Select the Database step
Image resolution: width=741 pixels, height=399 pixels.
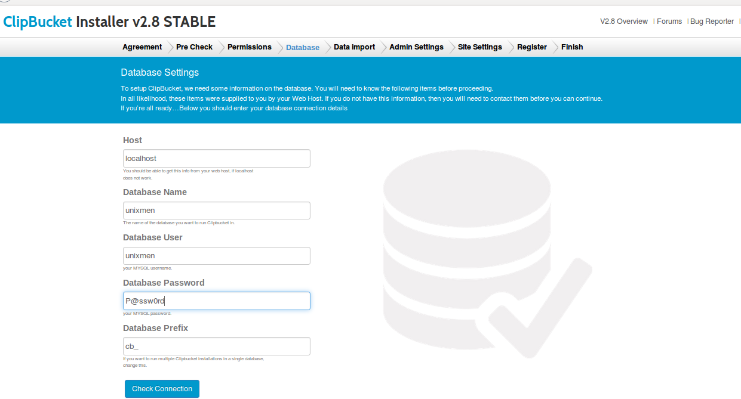coord(303,48)
